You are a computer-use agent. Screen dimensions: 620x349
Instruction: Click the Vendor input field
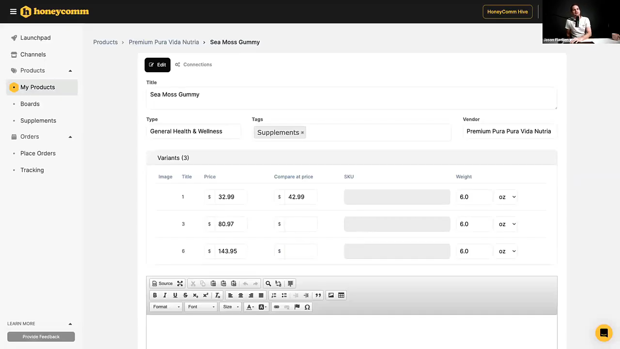pos(510,131)
